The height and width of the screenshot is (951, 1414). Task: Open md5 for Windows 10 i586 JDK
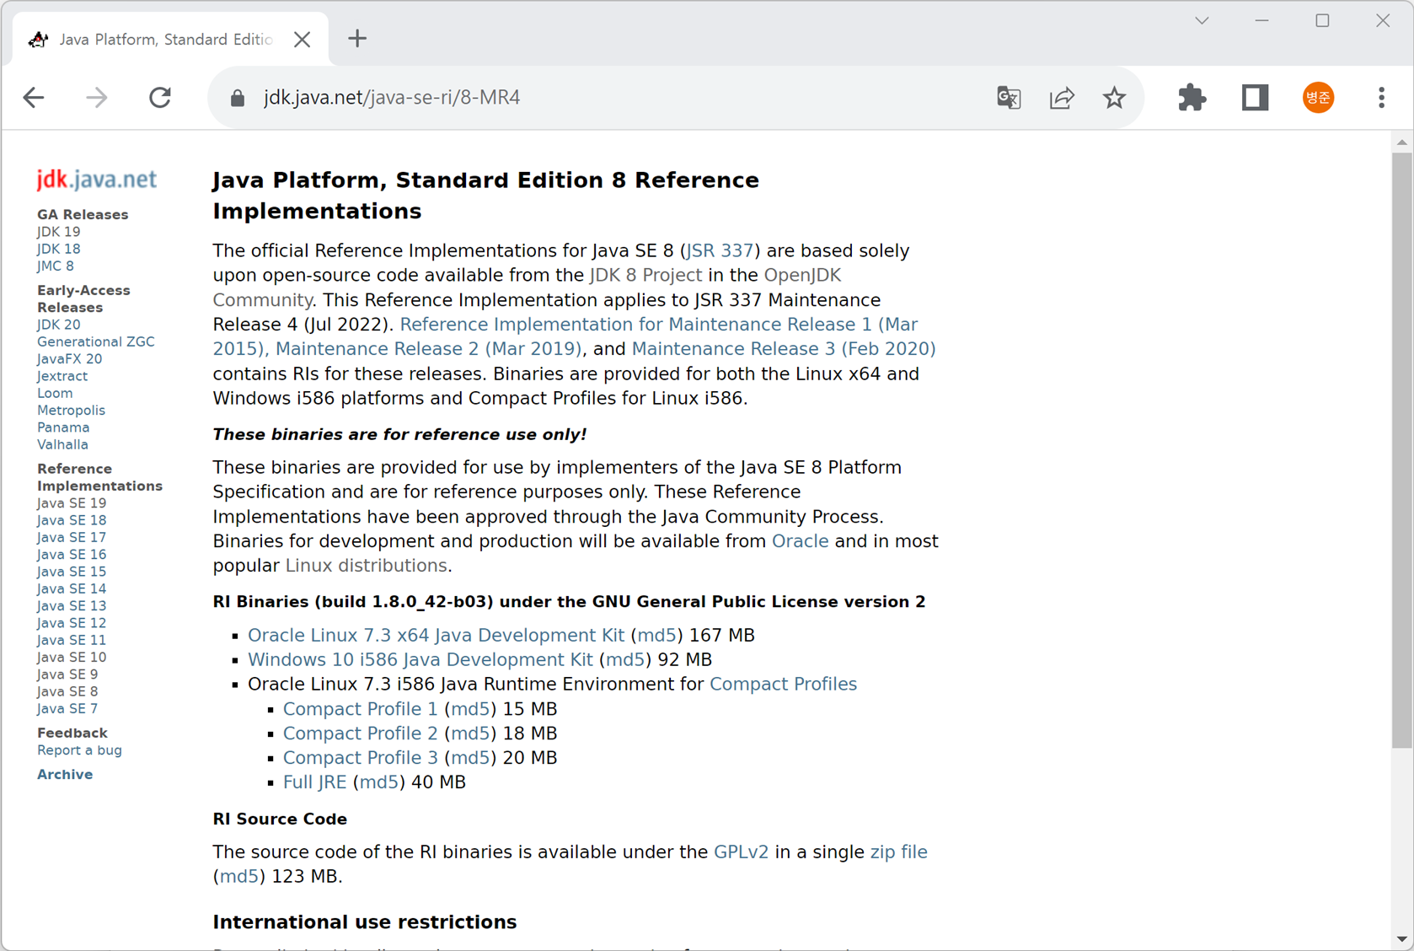pos(625,660)
